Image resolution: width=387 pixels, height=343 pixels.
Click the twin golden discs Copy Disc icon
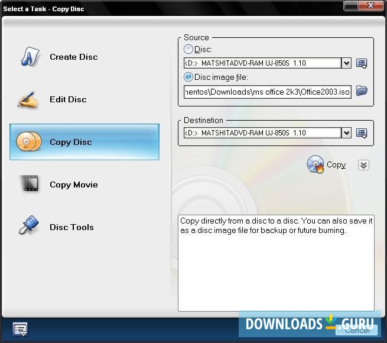pyautogui.click(x=29, y=141)
